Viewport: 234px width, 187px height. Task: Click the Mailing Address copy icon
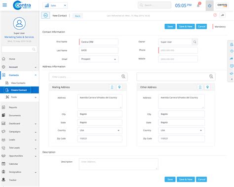112,87
